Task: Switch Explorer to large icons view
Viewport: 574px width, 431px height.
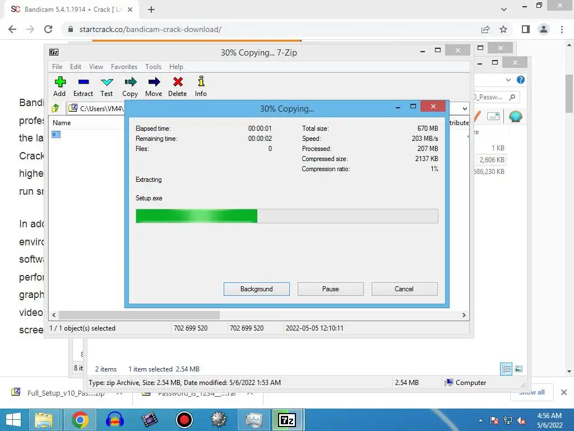Action: pos(519,369)
